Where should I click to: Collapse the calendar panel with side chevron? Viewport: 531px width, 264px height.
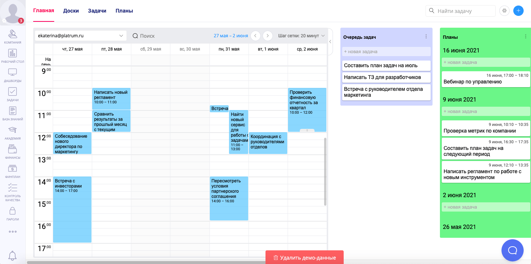pos(330,42)
